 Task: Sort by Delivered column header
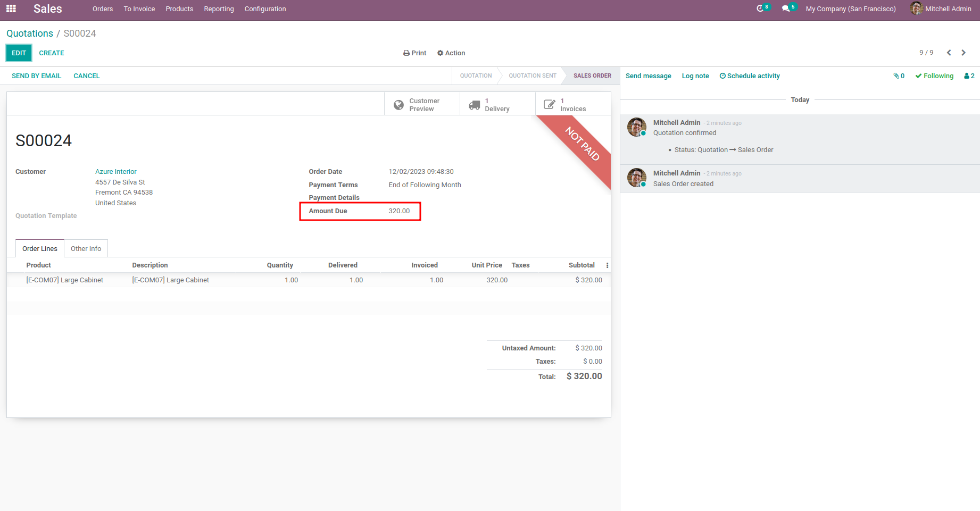(343, 265)
